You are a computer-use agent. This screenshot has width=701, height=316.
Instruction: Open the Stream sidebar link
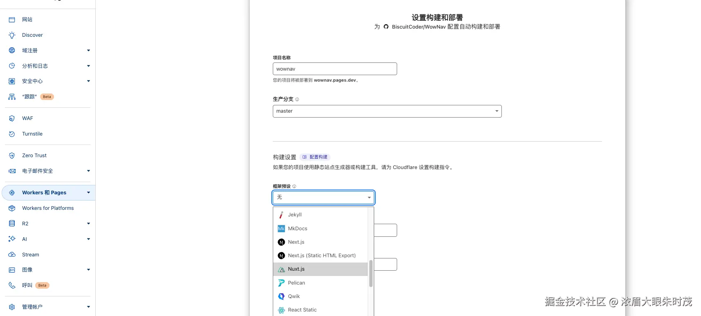(31, 255)
